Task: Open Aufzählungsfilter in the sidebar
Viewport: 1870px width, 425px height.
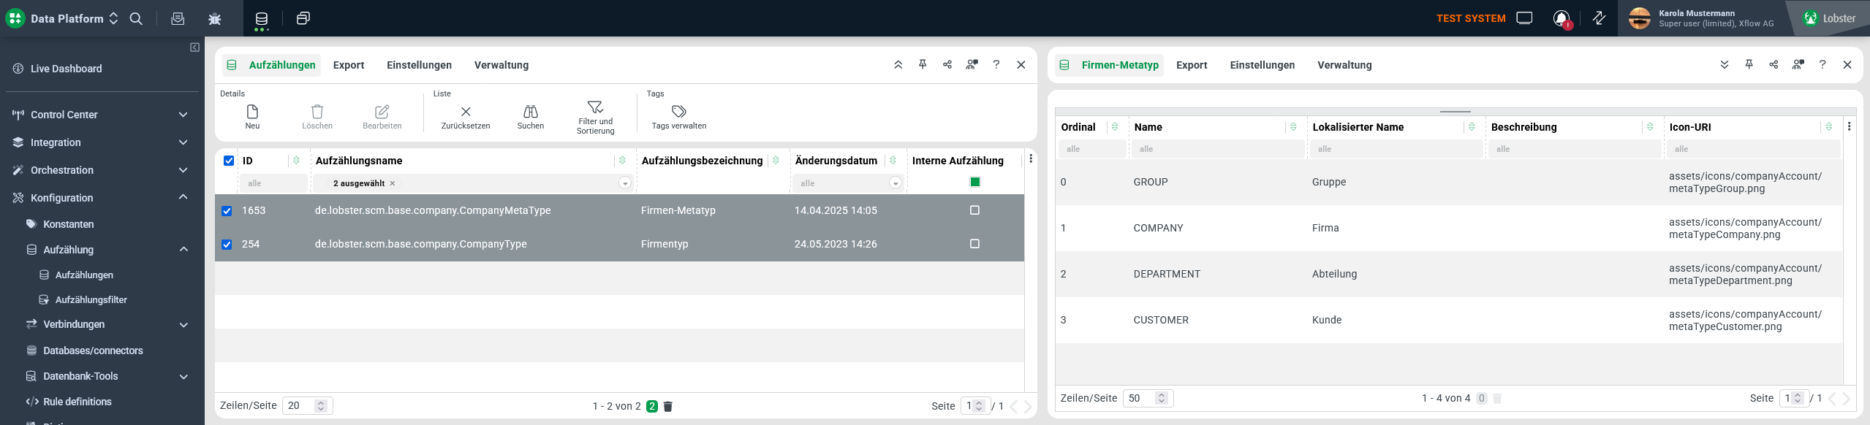Action: (91, 300)
